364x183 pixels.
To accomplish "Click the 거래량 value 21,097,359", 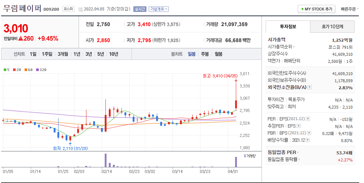I will tap(234, 24).
